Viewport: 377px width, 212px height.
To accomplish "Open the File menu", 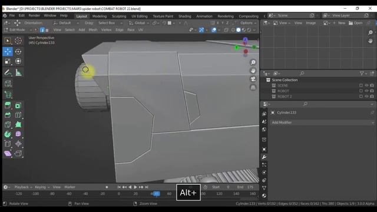I will pos(12,16).
